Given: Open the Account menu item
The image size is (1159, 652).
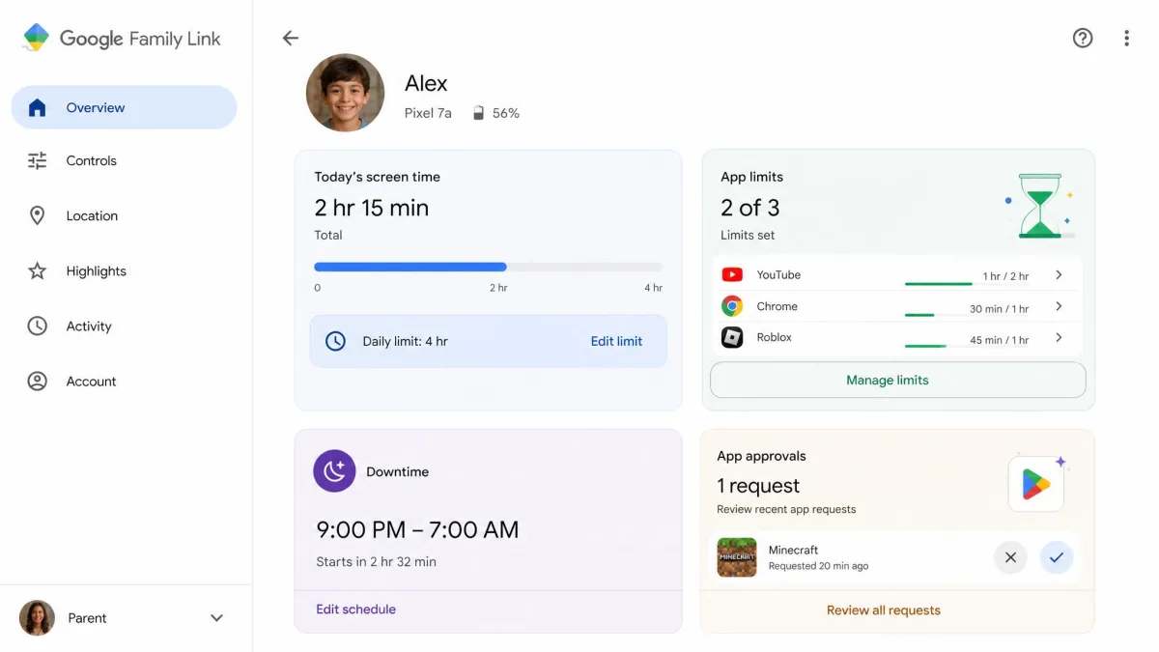Looking at the screenshot, I should 124,381.
